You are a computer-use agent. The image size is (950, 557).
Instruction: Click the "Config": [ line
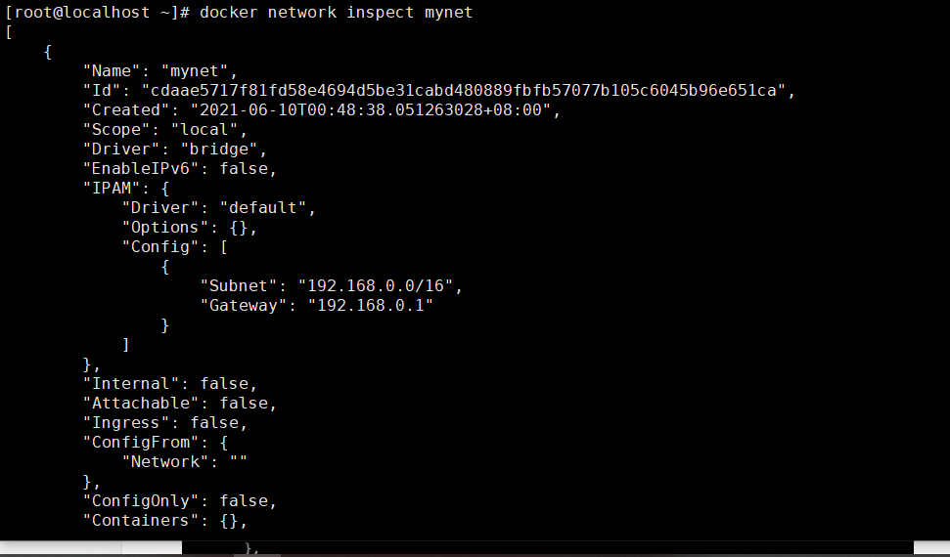(x=175, y=246)
